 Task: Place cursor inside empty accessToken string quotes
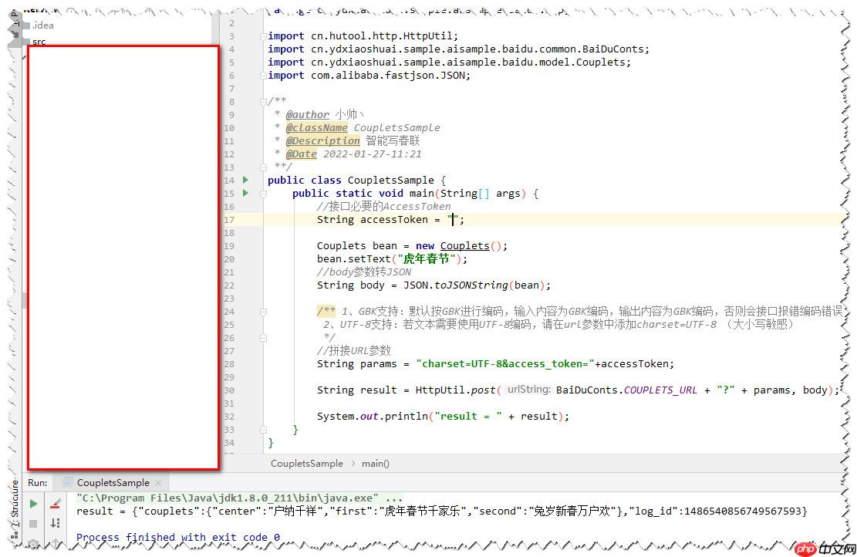453,220
